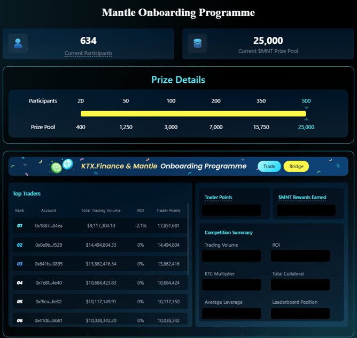The width and height of the screenshot is (357, 338).
Task: Click the yellow prize progress bar
Action: coord(193,114)
